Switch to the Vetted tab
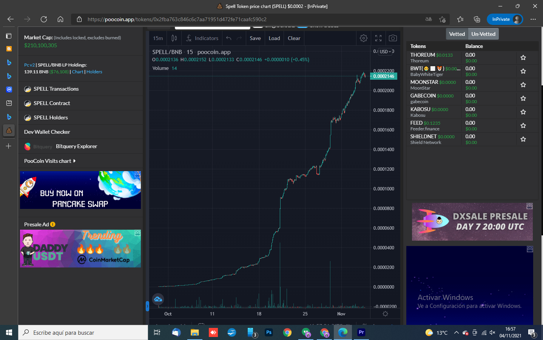 (457, 34)
